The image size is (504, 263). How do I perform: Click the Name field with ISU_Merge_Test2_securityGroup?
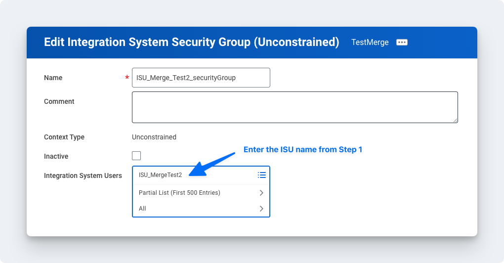tap(201, 78)
